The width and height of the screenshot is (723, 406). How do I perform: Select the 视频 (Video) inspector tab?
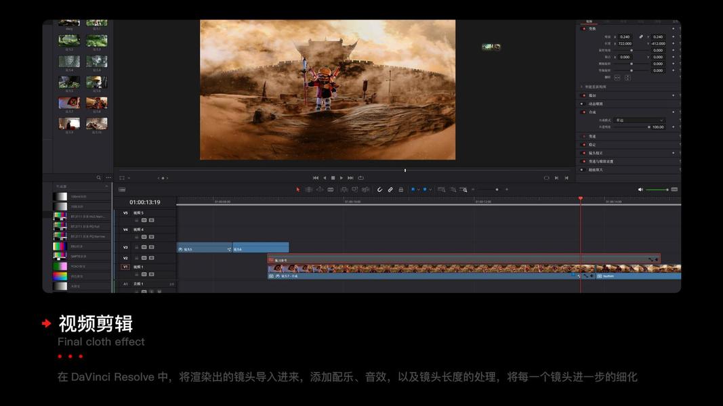point(589,22)
